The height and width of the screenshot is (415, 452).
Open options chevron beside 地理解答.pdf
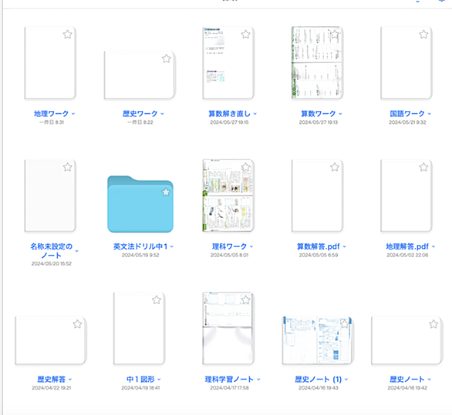tap(433, 246)
